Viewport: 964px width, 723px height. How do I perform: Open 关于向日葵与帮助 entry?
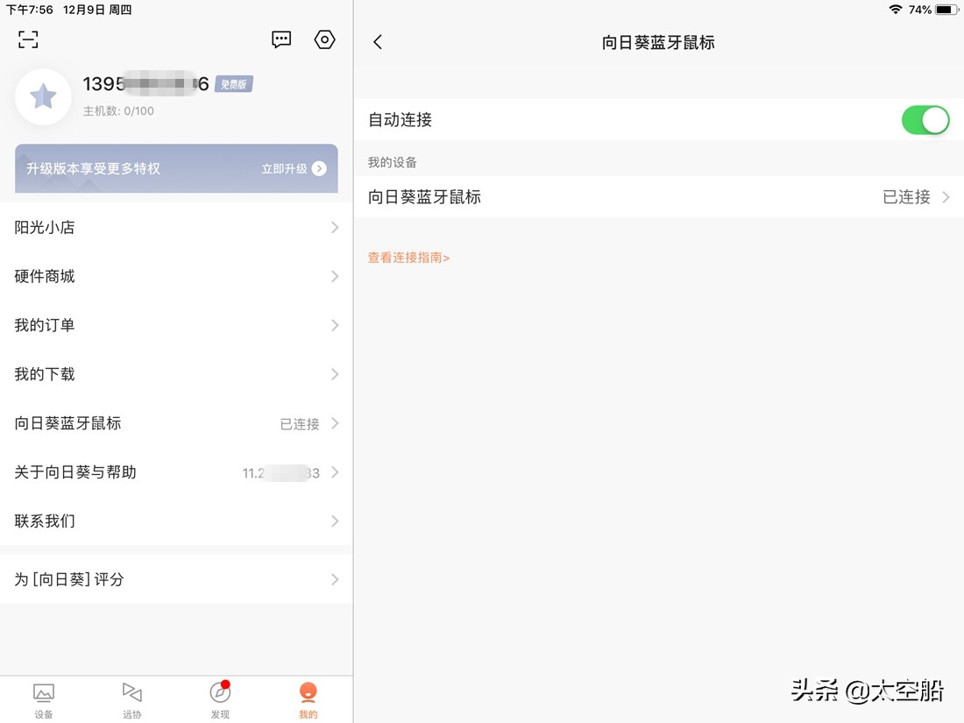pyautogui.click(x=176, y=472)
